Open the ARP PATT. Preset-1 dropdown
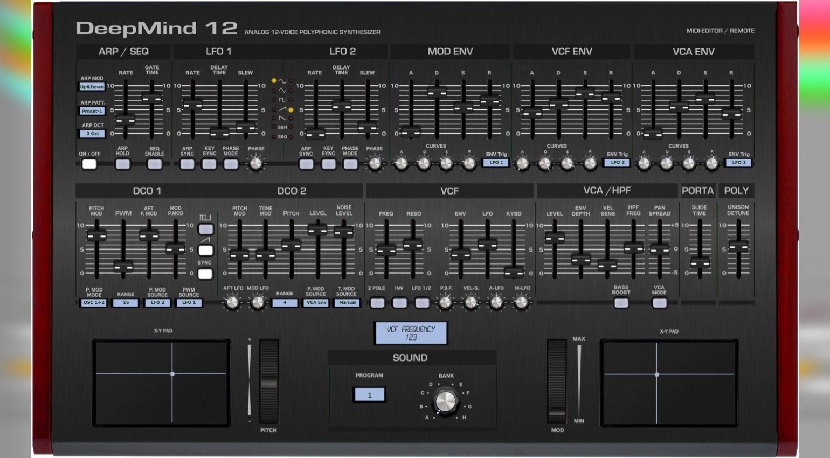 [92, 111]
